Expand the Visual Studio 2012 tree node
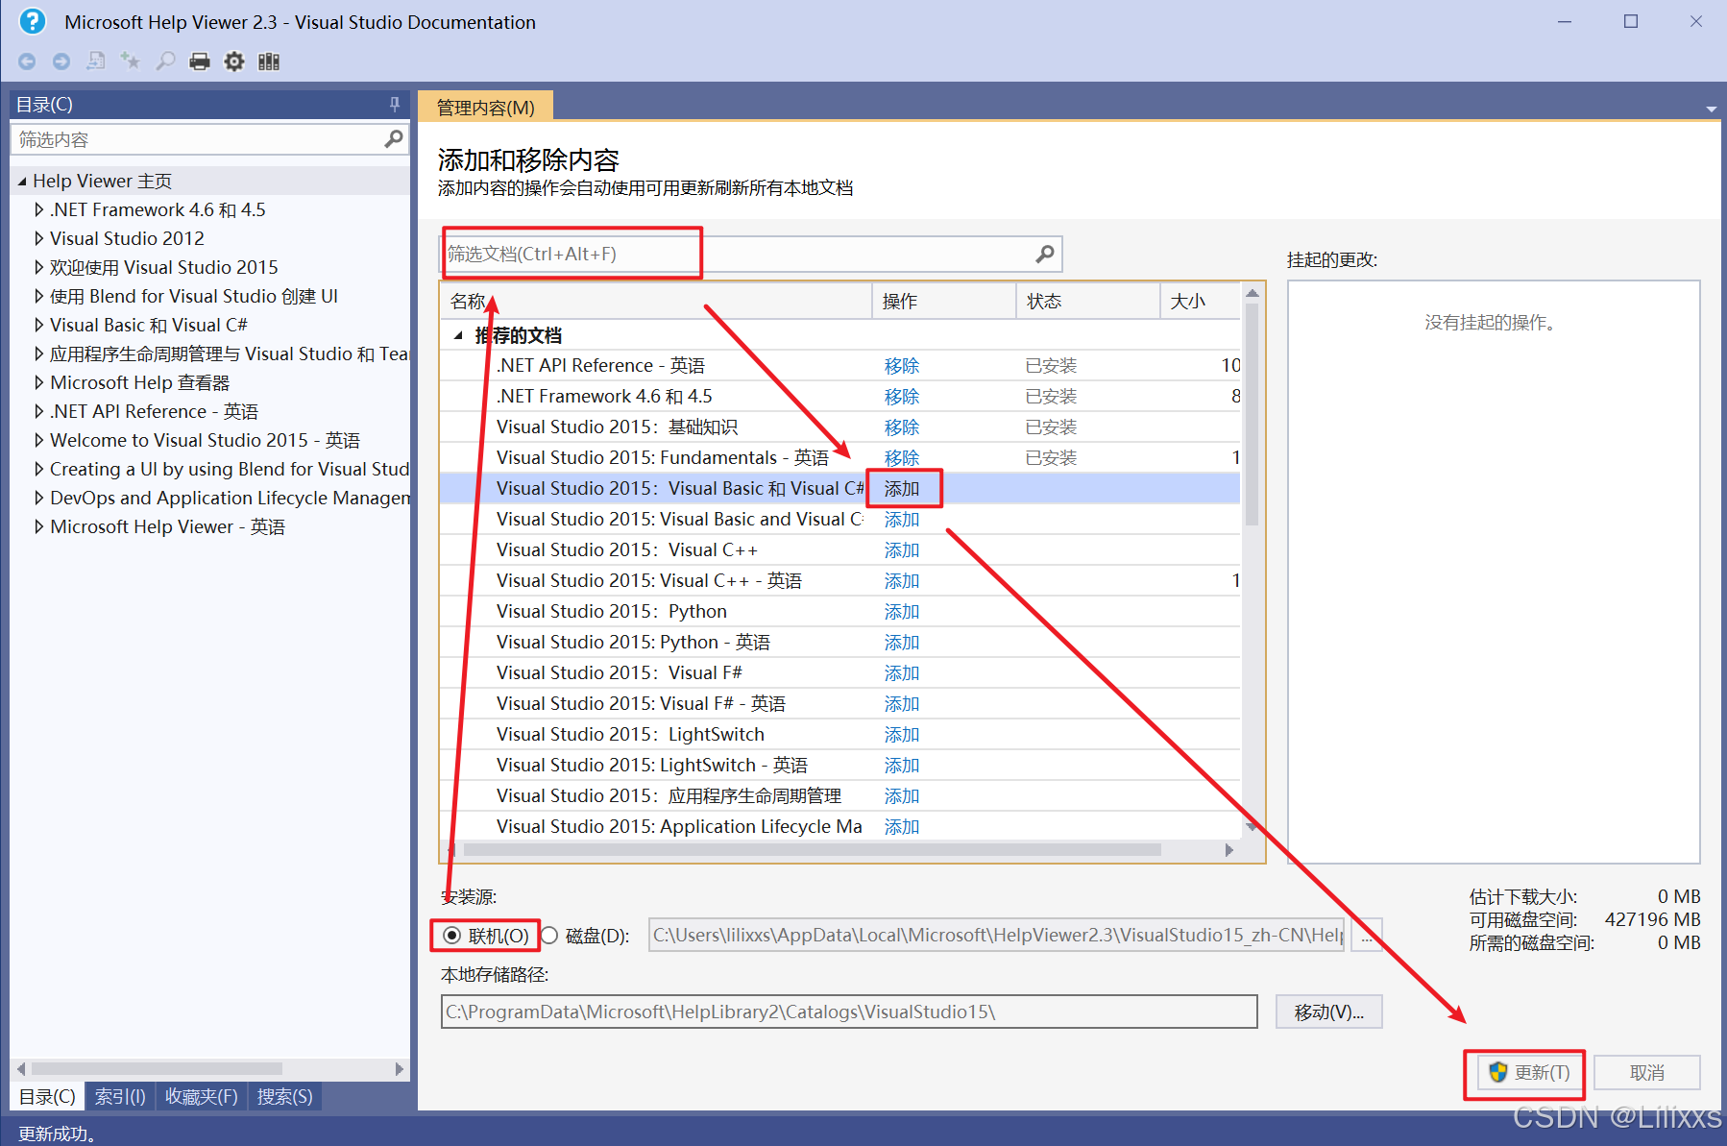This screenshot has height=1146, width=1727. [x=39, y=238]
